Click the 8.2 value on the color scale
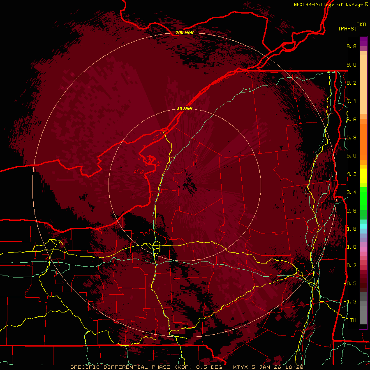The width and height of the screenshot is (370, 370). pyautogui.click(x=351, y=83)
